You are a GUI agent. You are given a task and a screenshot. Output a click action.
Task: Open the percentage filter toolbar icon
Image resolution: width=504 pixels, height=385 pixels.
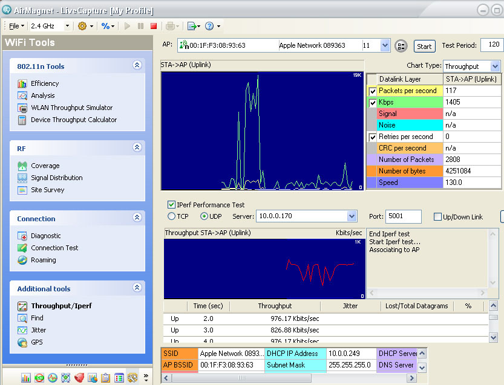click(x=106, y=25)
